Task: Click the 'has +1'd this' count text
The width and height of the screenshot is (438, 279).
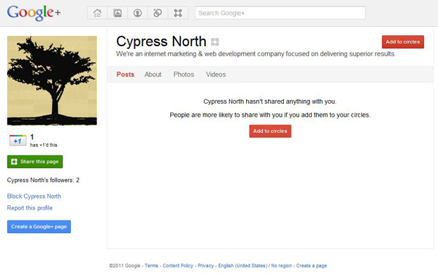Action: pyautogui.click(x=44, y=145)
